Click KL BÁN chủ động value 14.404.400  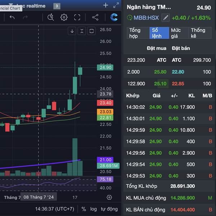coord(183,210)
